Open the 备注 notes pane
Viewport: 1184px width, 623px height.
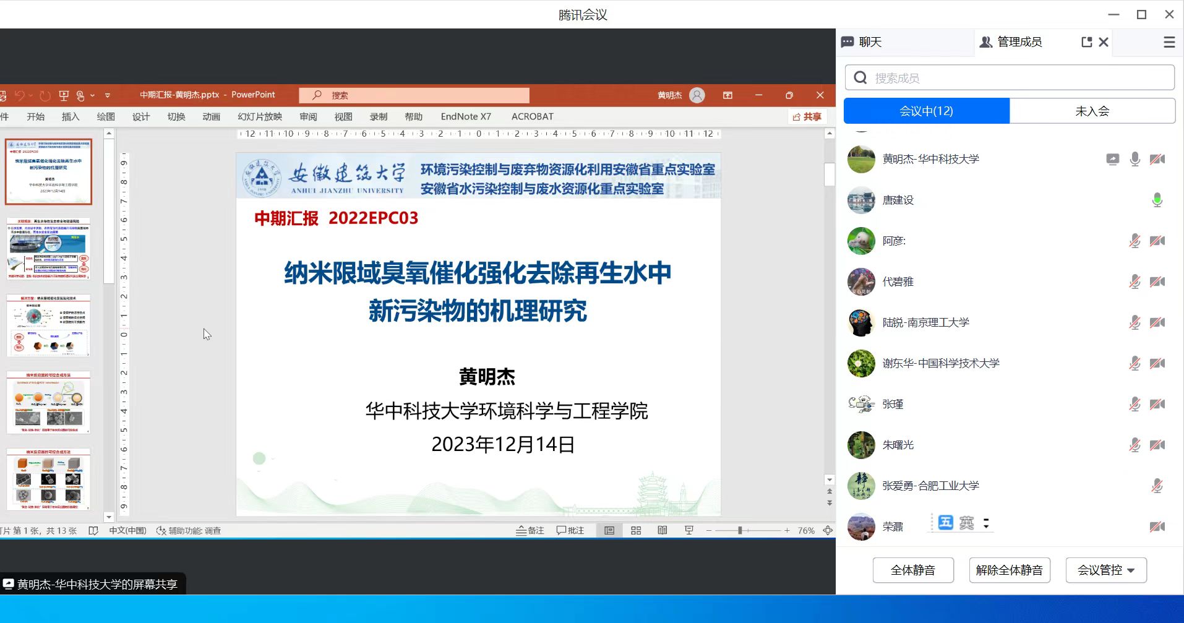pyautogui.click(x=530, y=531)
